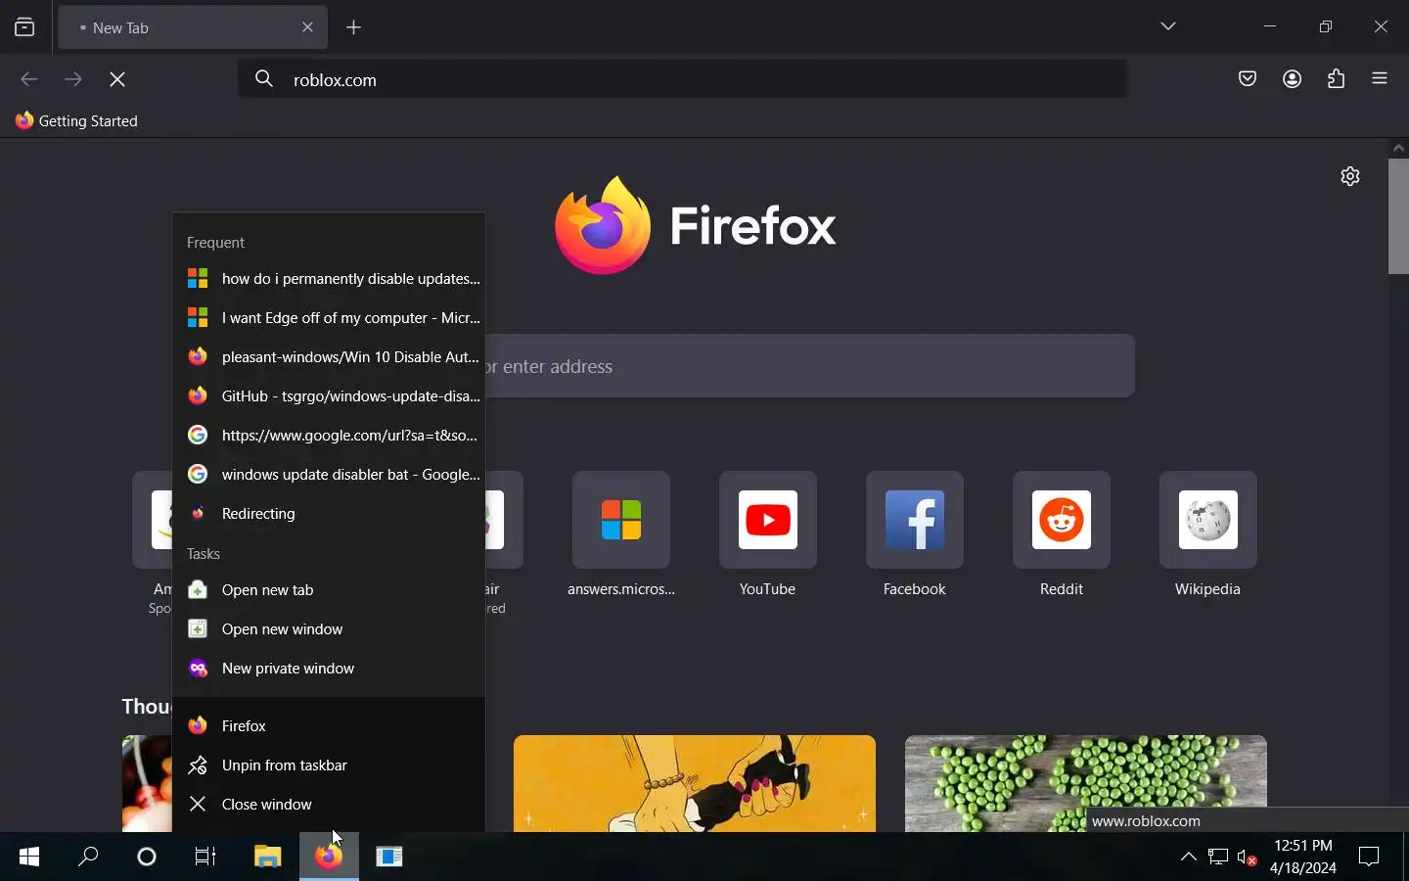Viewport: 1409px width, 881px height.
Task: Select Open new window task
Action: [x=330, y=629]
